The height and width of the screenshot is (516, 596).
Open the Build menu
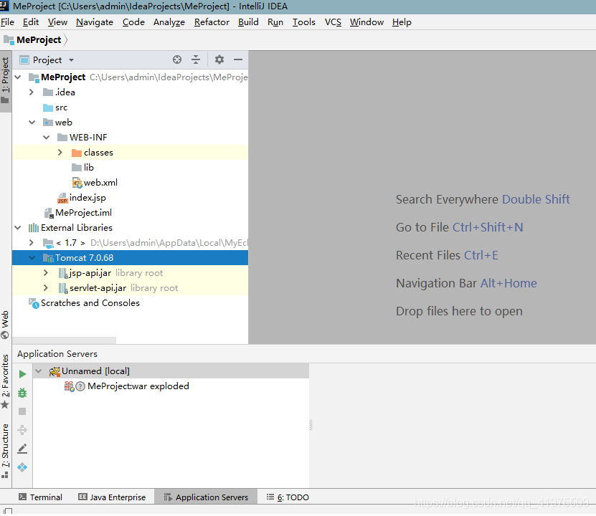point(248,22)
